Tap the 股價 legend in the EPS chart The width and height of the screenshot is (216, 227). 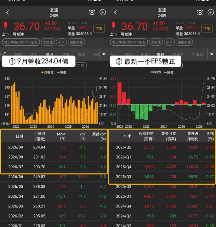tap(169, 73)
